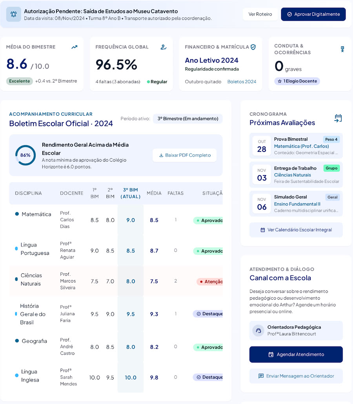Image resolution: width=353 pixels, height=404 pixels.
Task: Open the Prova Bimestral Matemática assessment card
Action: point(296,146)
